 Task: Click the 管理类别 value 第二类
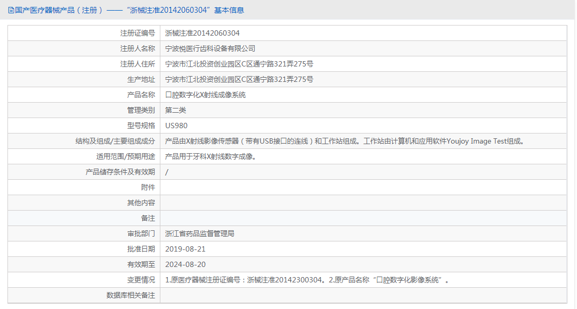coord(175,110)
